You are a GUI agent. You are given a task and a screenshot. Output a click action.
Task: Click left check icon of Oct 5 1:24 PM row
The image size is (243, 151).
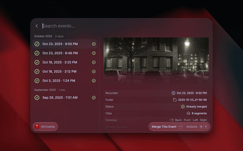click(x=37, y=80)
